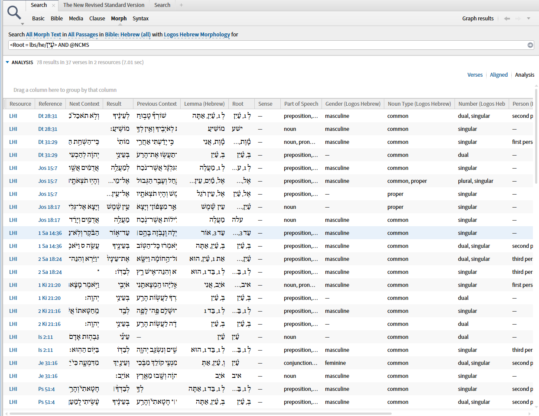539x416 pixels.
Task: Switch to the second Search tab
Action: point(162,5)
